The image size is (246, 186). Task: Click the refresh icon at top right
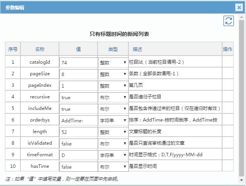[229, 21]
